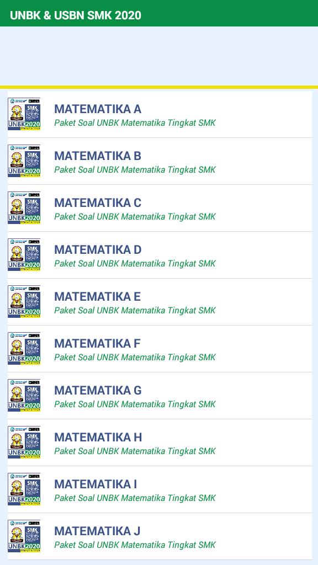Viewport: 318px width, 565px height.
Task: Tap the UNBK 2020 icon beside MATEMATIKA D
Action: tap(24, 254)
